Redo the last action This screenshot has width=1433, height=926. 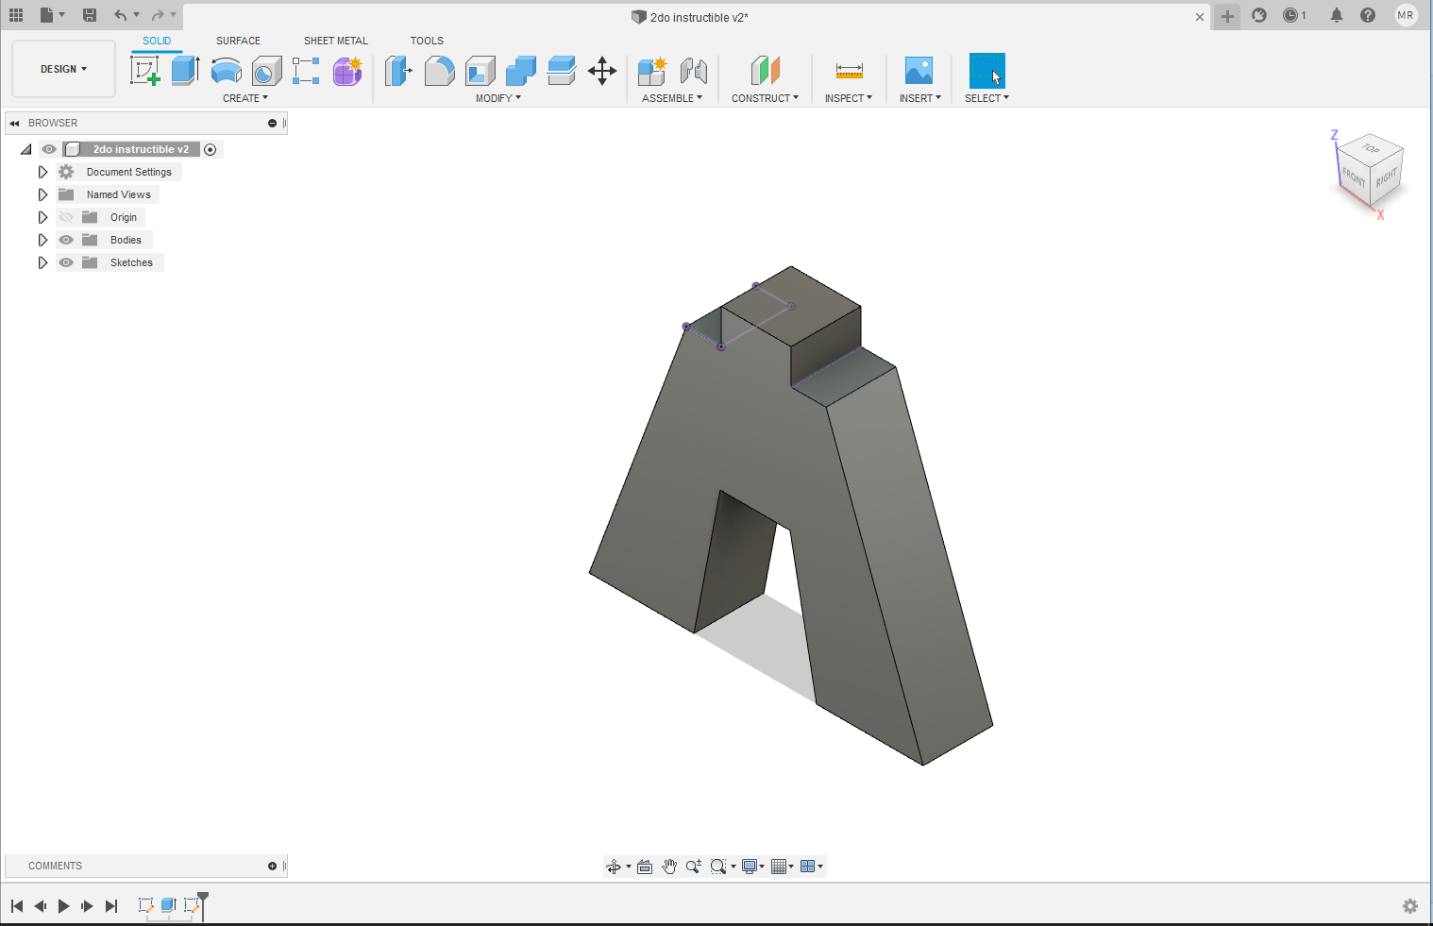[x=158, y=15]
